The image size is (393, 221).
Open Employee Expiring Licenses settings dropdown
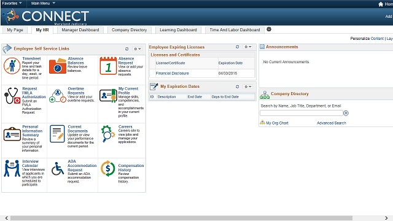[x=248, y=47]
